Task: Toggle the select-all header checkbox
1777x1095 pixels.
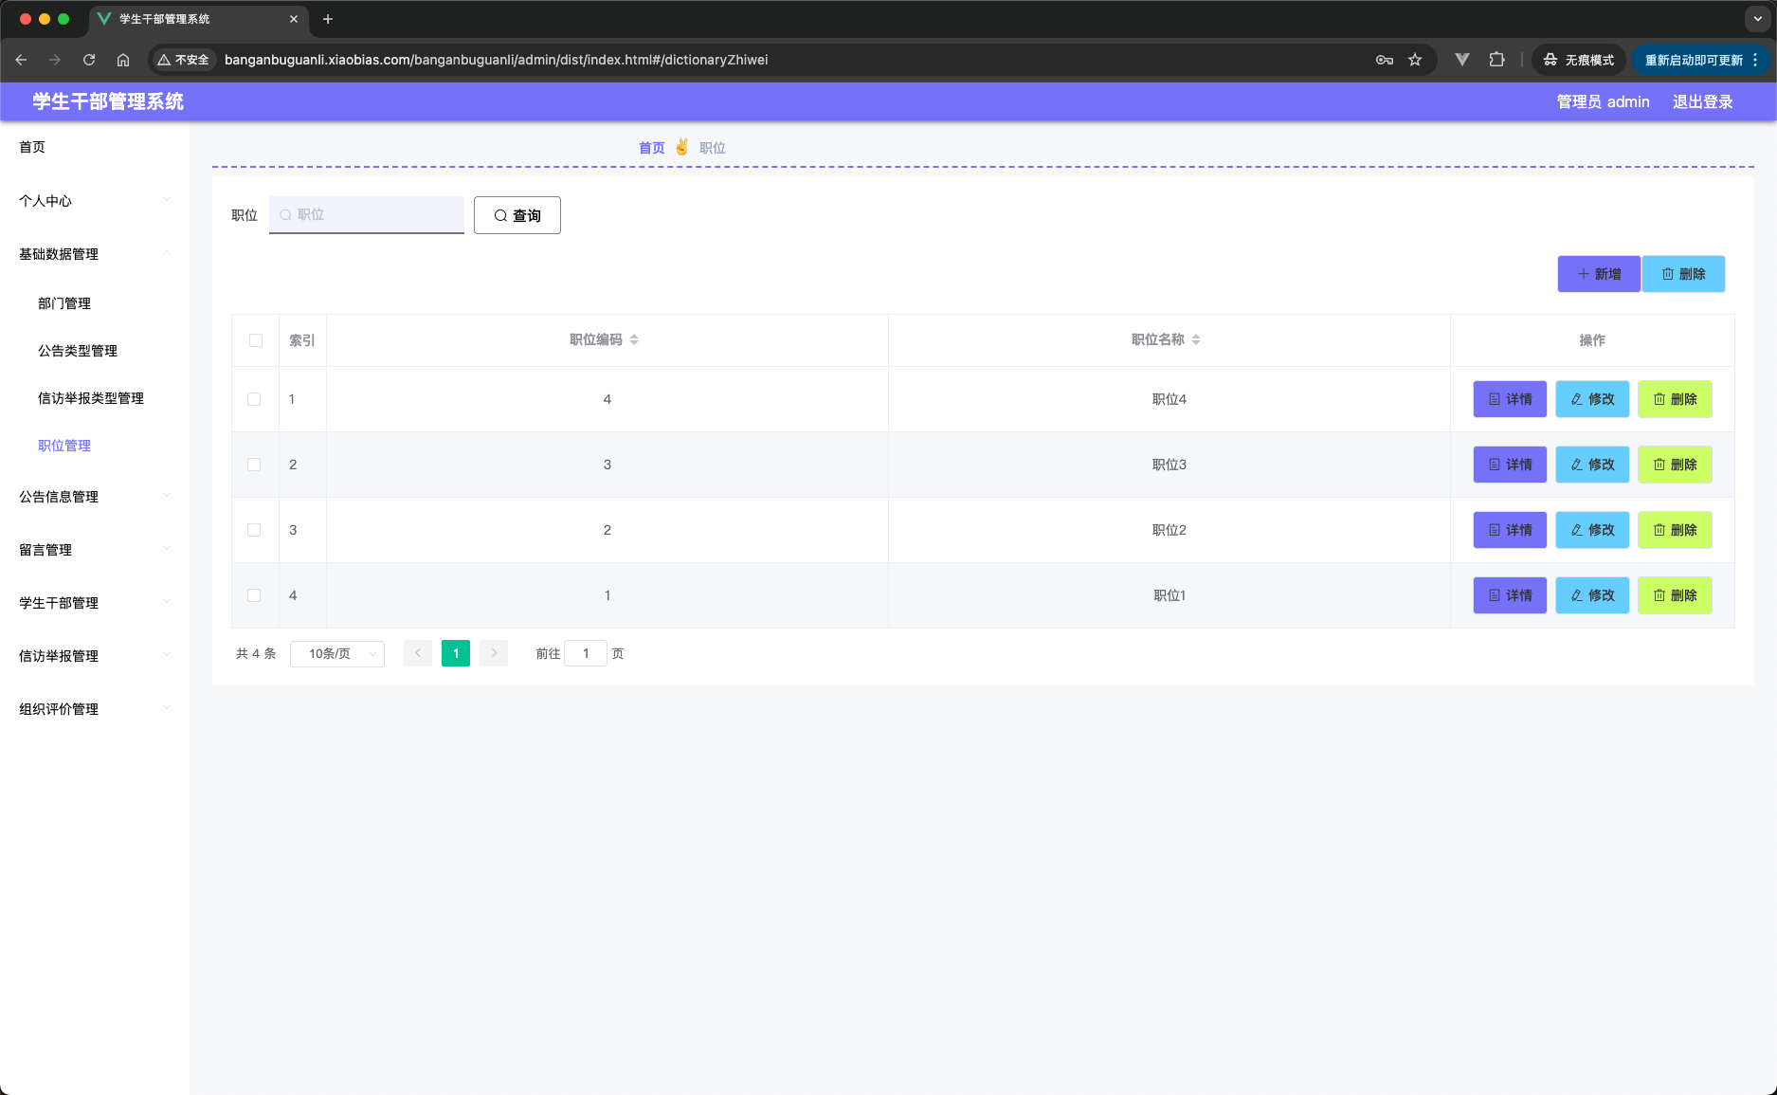Action: point(256,340)
